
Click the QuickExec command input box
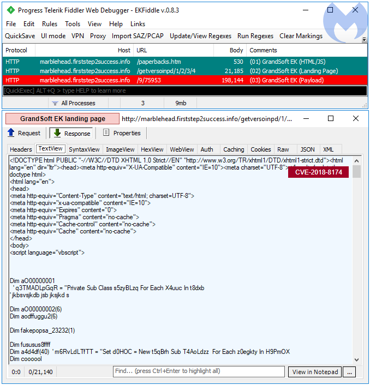[x=185, y=91]
